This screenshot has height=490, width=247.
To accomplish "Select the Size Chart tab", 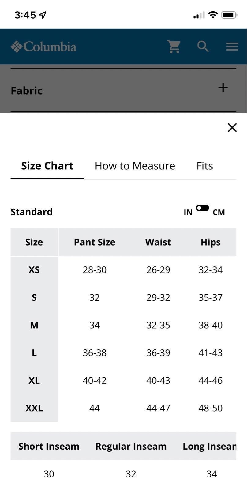I will click(47, 166).
